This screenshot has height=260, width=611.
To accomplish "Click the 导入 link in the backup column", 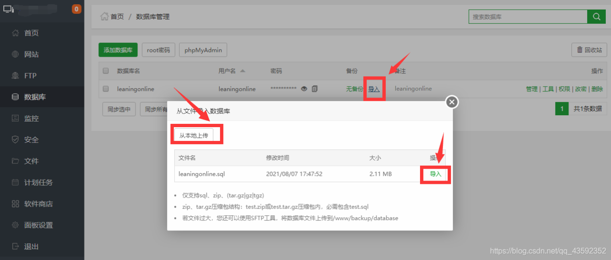I will tap(374, 89).
